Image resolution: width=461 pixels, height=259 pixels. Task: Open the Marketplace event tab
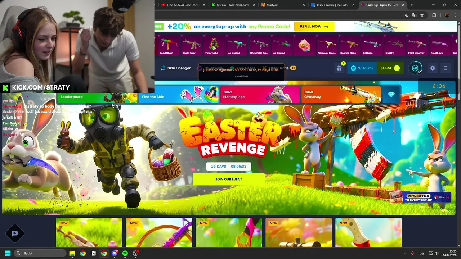pyautogui.click(x=260, y=95)
